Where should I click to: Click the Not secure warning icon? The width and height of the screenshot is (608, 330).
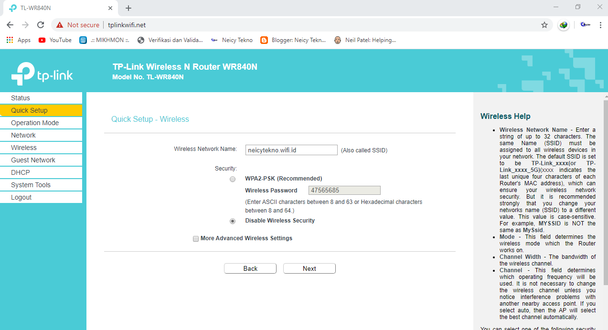click(60, 25)
